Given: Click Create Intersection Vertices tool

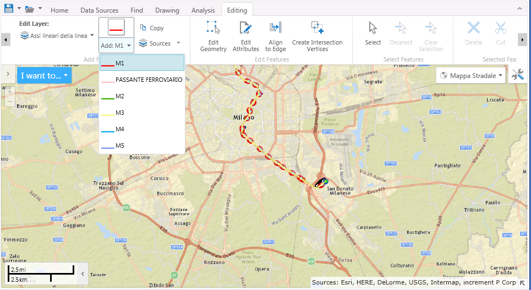Looking at the screenshot, I should (317, 36).
